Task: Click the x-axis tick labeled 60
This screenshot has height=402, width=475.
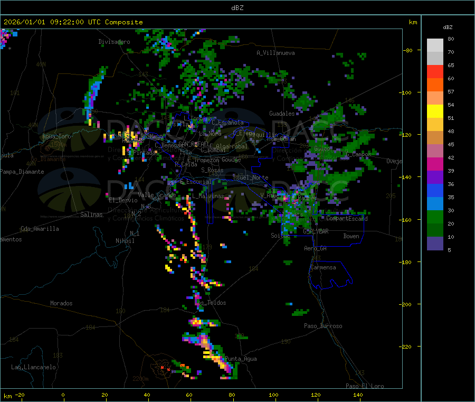Action: [189, 395]
